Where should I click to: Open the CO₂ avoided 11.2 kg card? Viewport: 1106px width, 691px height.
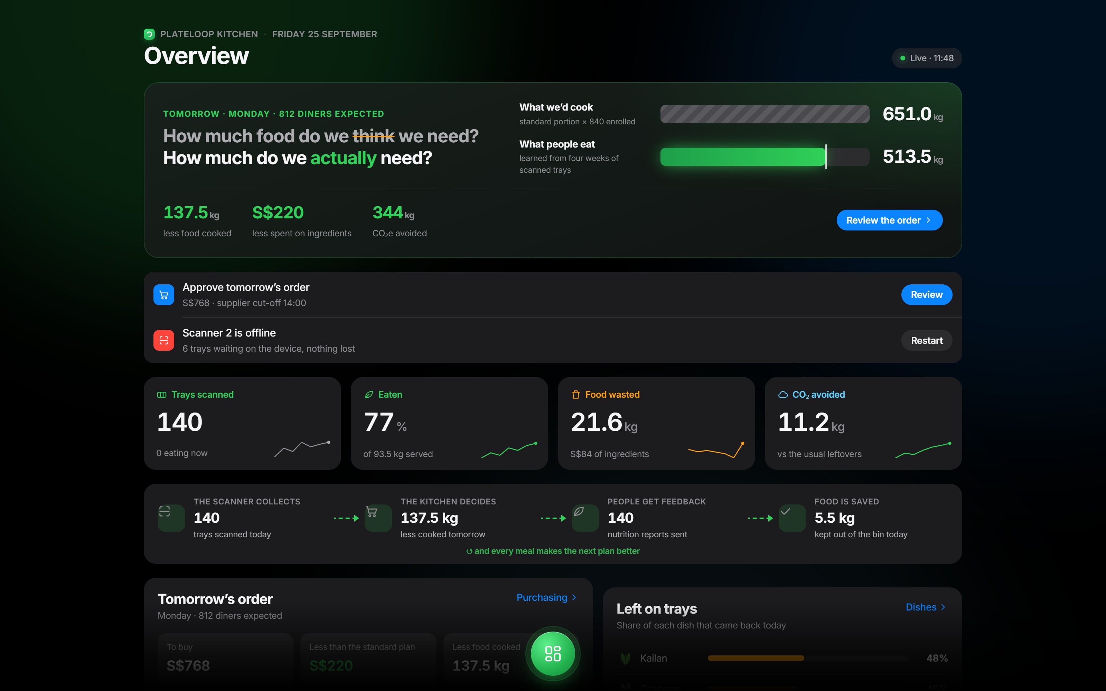pyautogui.click(x=863, y=423)
